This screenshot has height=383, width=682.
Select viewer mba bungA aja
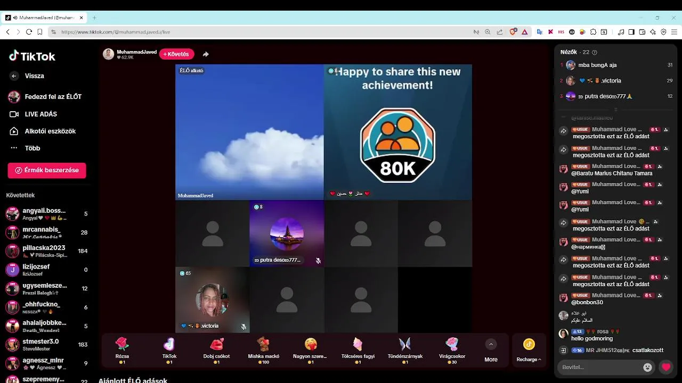[616, 65]
